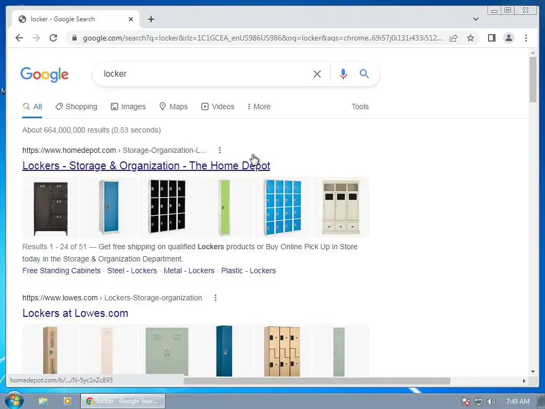Search by voice with microphone
Viewport: 545px width, 409px height.
click(343, 73)
